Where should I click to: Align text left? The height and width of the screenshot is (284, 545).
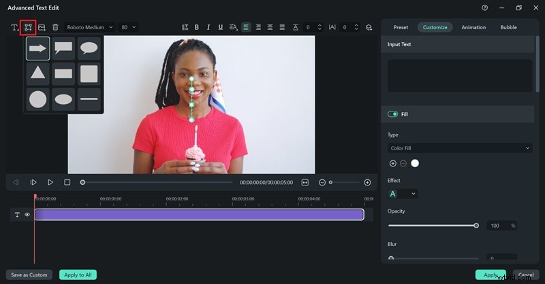click(x=246, y=27)
